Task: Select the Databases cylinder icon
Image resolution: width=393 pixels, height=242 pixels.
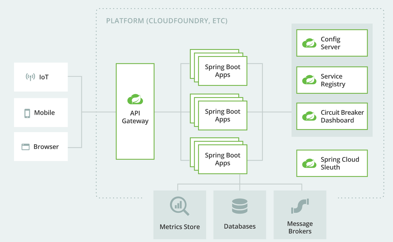Action: (240, 206)
